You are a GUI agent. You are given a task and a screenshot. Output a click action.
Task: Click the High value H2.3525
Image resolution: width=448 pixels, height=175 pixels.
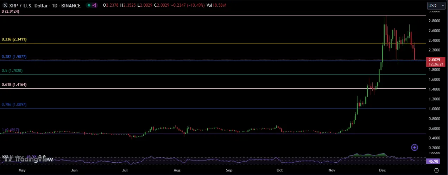pos(127,5)
